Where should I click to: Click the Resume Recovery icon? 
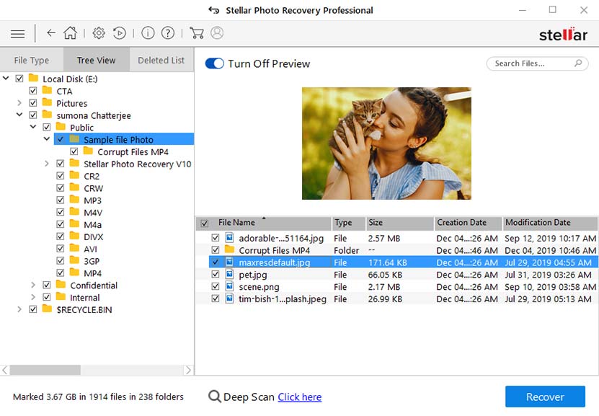120,33
